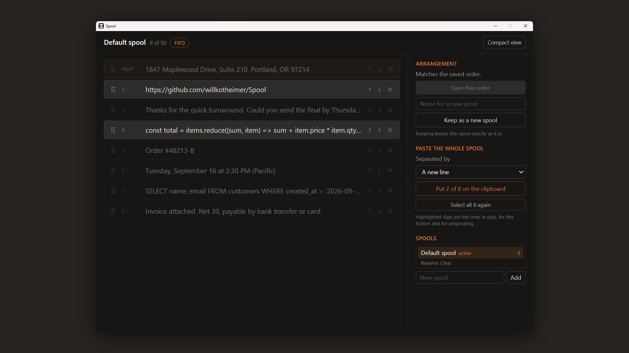This screenshot has width=629, height=353.
Task: Click the 'Default spool' header title
Action: (125, 42)
